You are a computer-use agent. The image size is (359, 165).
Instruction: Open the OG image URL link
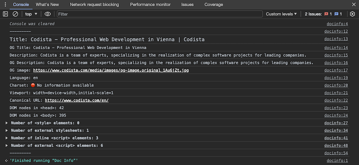click(x=111, y=70)
